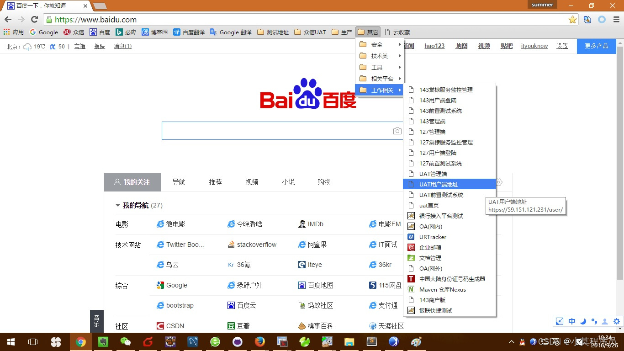Viewport: 624px width, 351px height.
Task: Open the 博客园 bookmark
Action: coord(155,32)
